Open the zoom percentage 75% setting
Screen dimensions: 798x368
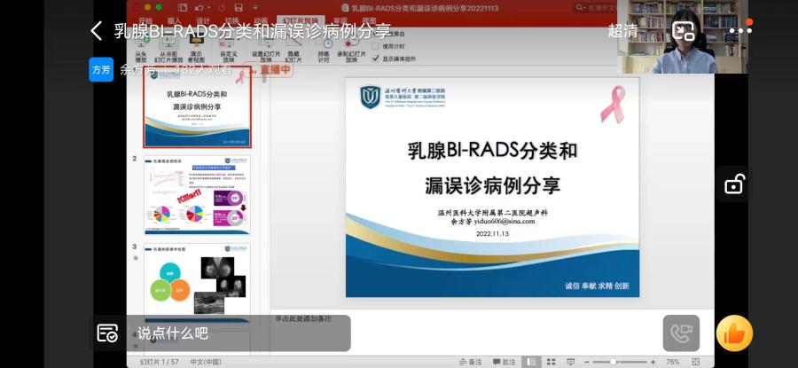click(x=672, y=362)
